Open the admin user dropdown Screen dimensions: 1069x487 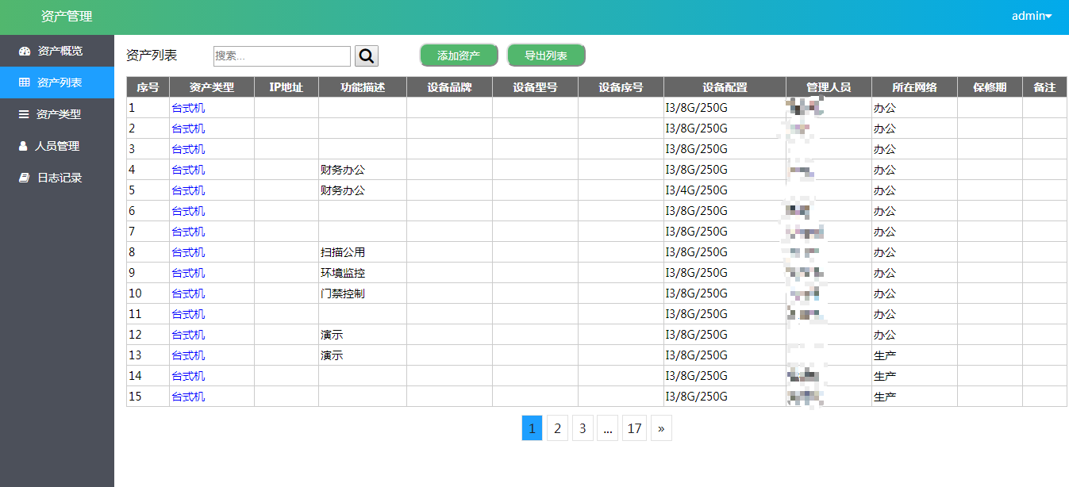point(1032,16)
